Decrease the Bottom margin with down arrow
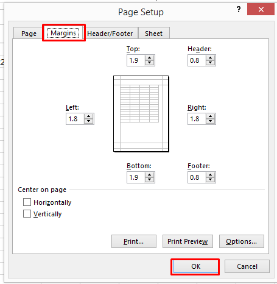Screen dimensions: 277x284 click(x=150, y=180)
